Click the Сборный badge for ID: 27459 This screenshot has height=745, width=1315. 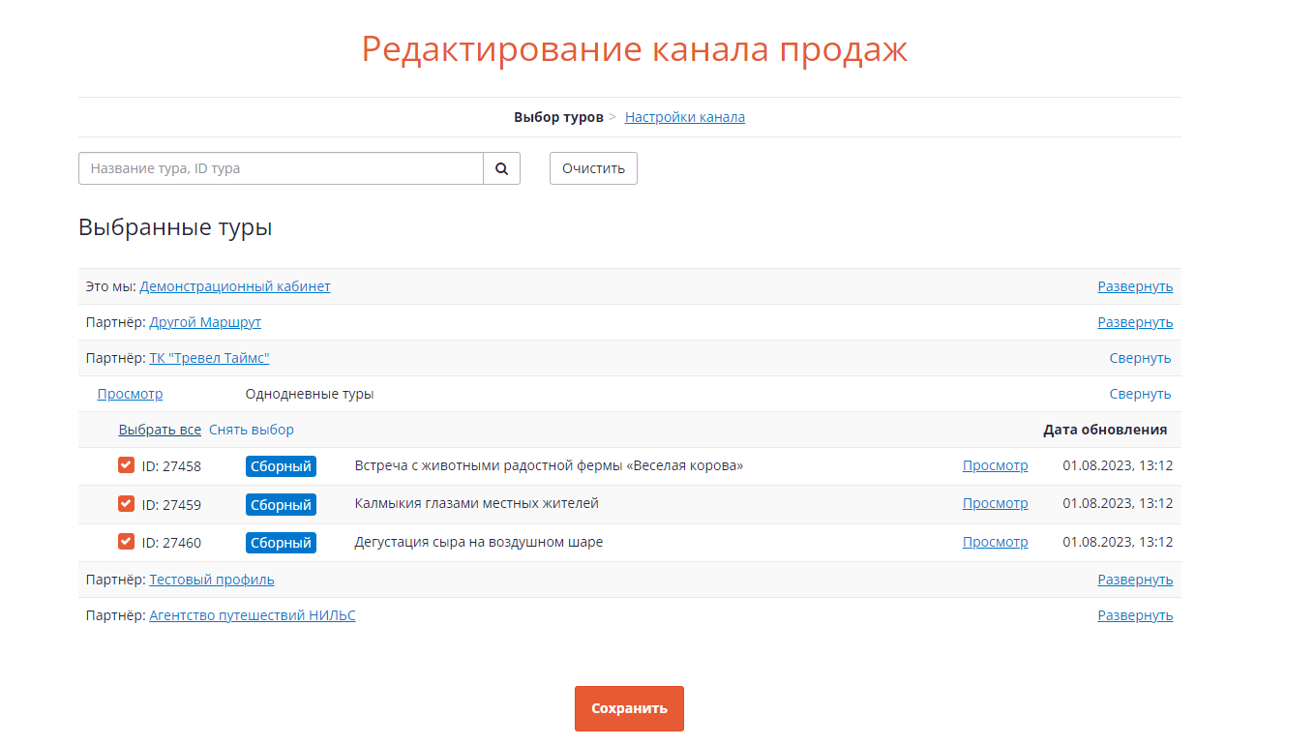coord(281,504)
